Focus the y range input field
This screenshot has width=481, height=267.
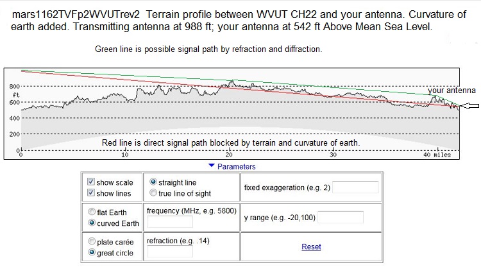tap(341, 218)
